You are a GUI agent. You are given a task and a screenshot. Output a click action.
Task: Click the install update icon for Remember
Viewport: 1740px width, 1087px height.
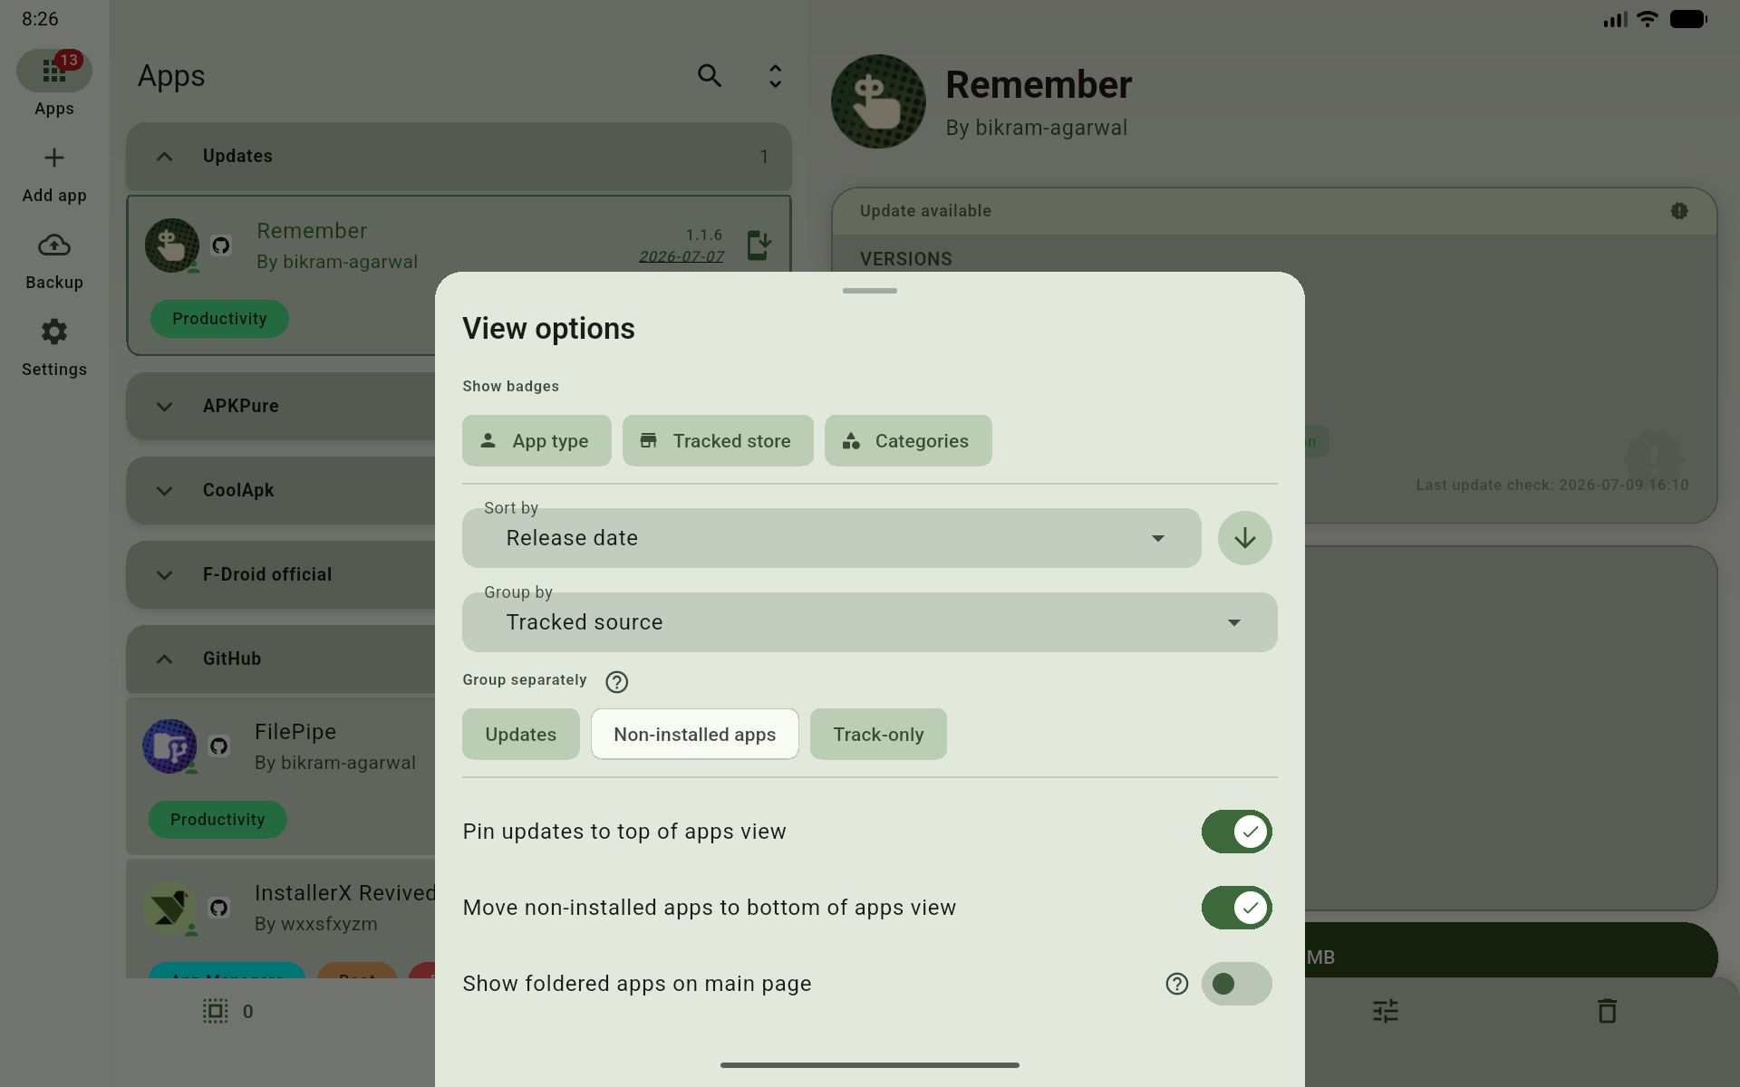[x=759, y=245]
